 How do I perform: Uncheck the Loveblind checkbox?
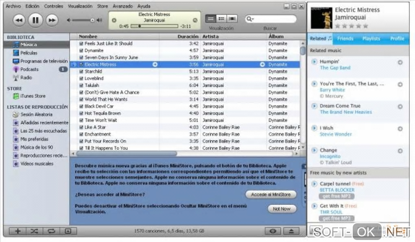(x=81, y=78)
